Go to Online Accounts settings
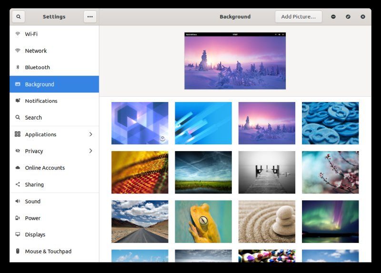 [45, 168]
